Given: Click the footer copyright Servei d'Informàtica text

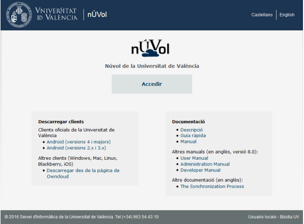Looking at the screenshot, I should pyautogui.click(x=82, y=217).
